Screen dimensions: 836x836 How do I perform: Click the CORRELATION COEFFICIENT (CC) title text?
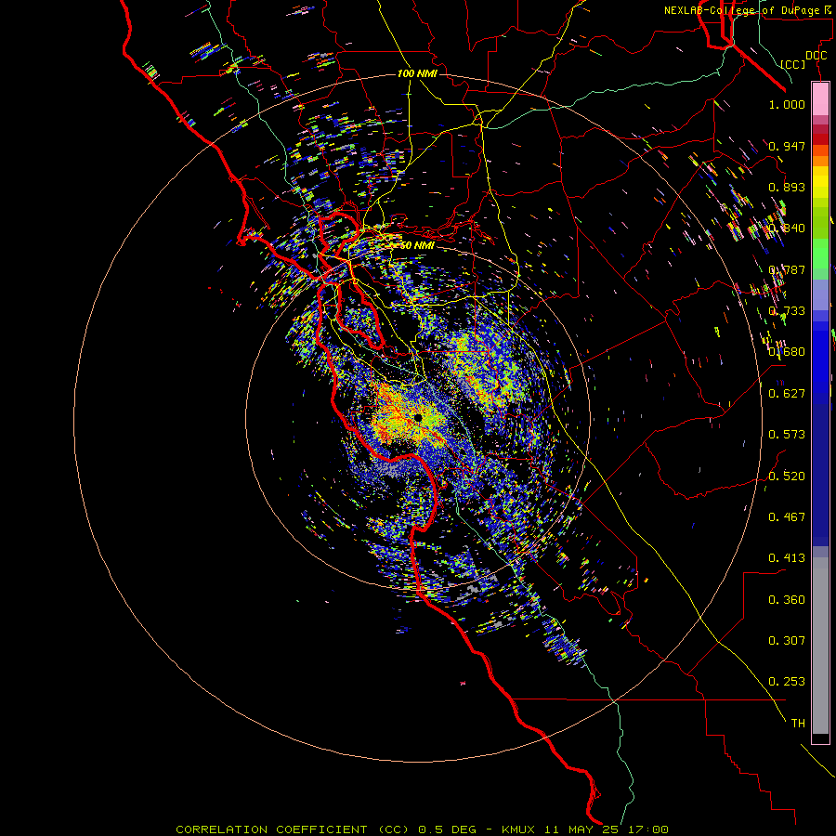click(293, 829)
